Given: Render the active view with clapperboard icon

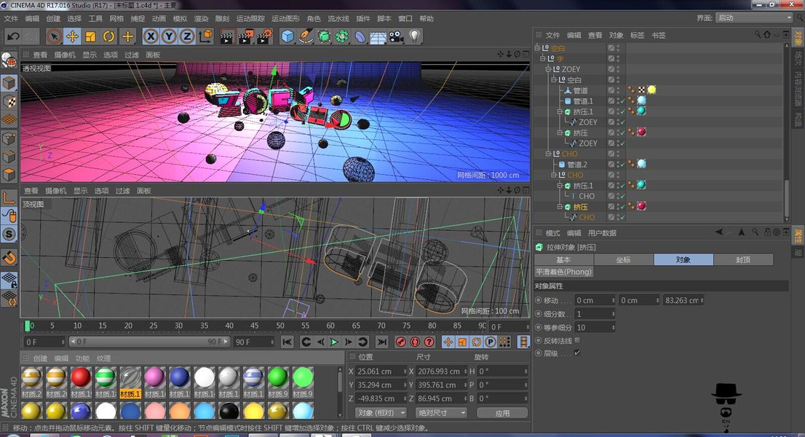Looking at the screenshot, I should 227,36.
